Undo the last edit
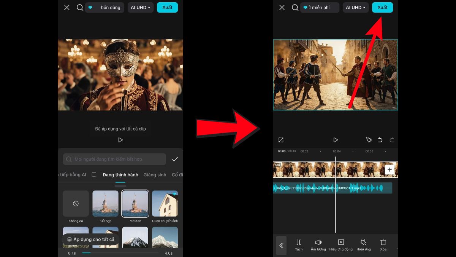 (x=380, y=140)
